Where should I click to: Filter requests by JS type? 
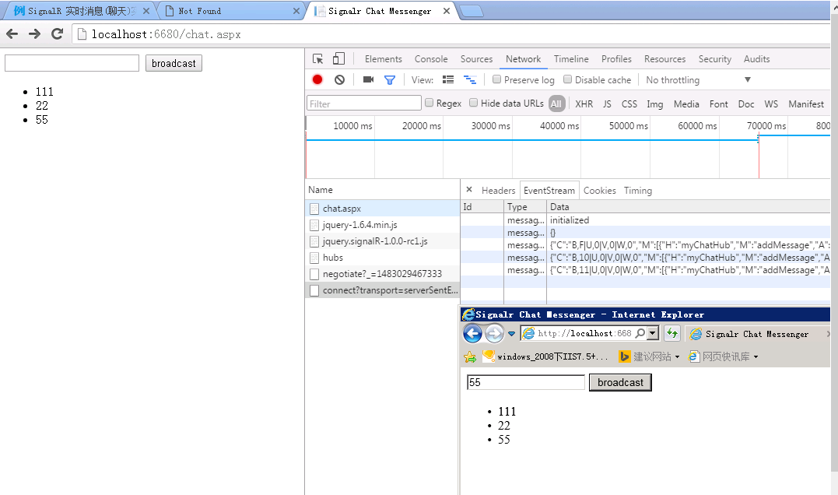(x=607, y=104)
